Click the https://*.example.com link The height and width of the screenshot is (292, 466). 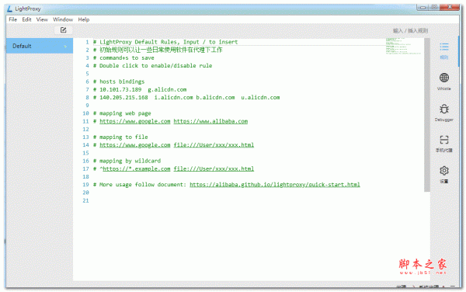click(x=137, y=169)
